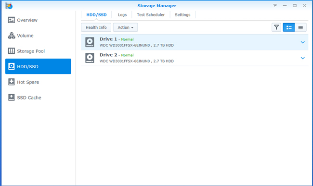
Task: Close the Storage Manager window
Action: (304, 6)
